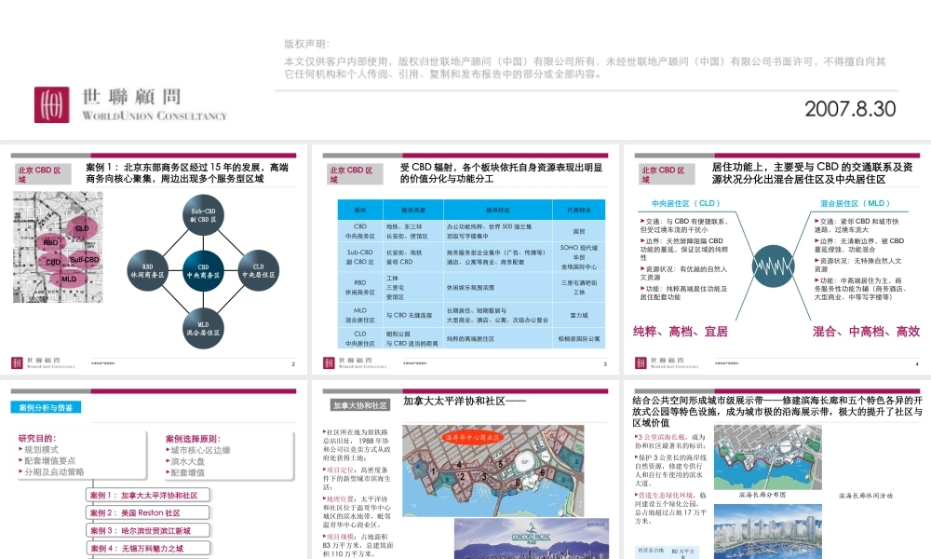Viewport: 931px width, 559px height.
Task: Click the 版权声明 heading
Action: click(x=306, y=44)
